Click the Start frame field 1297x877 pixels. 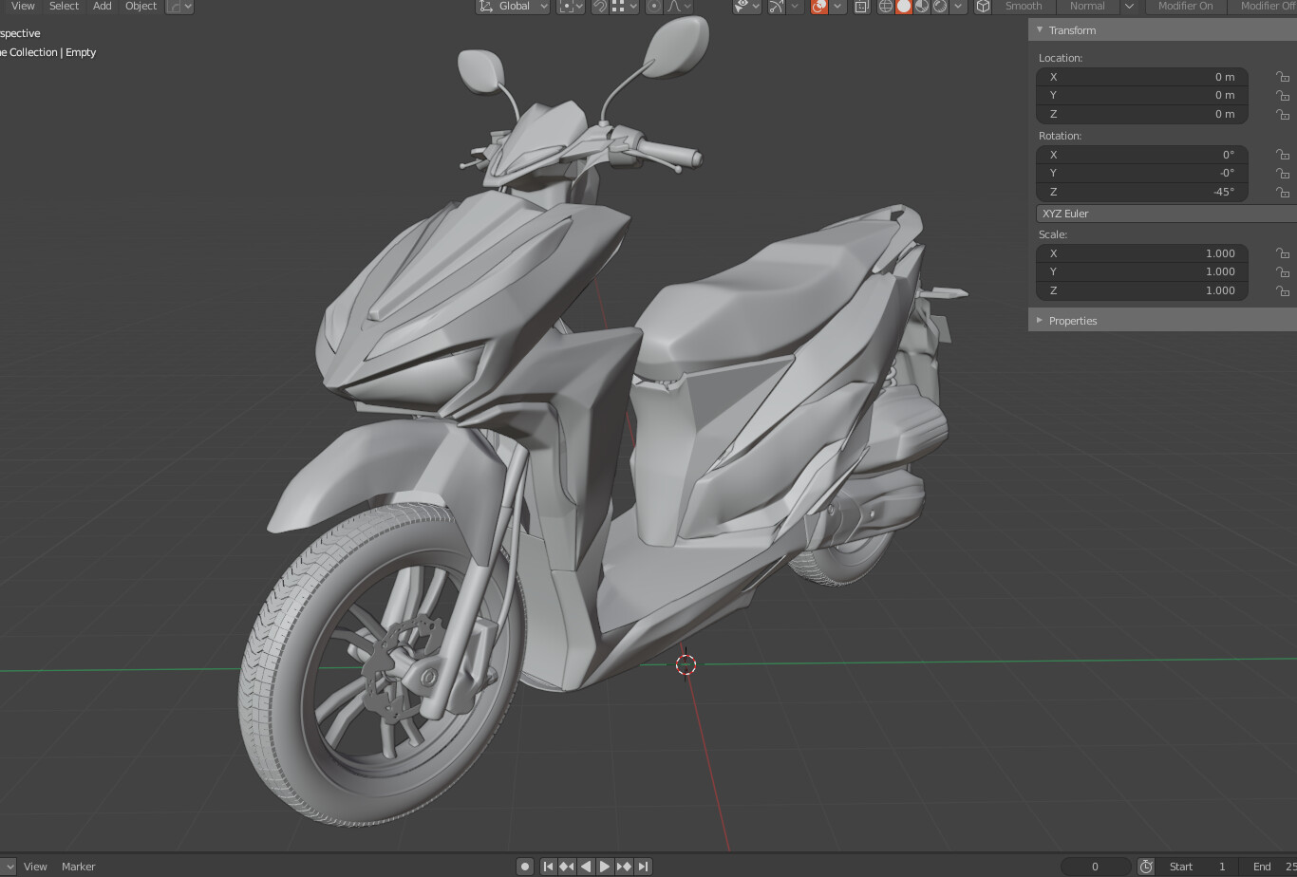click(1198, 867)
